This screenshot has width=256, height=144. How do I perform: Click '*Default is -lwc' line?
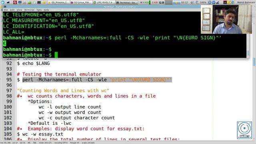(x=50, y=123)
